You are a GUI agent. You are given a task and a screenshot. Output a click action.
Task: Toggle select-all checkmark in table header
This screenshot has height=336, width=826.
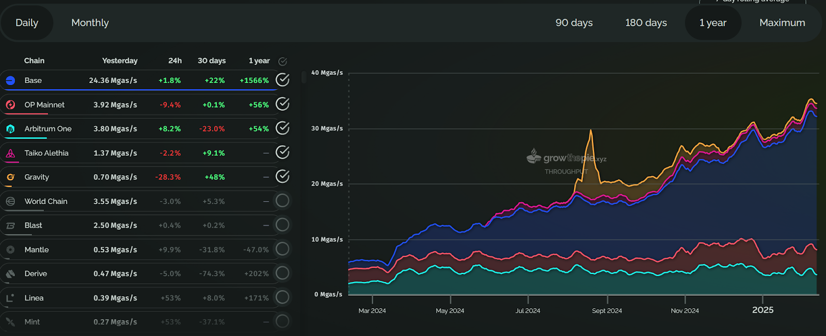click(x=282, y=61)
